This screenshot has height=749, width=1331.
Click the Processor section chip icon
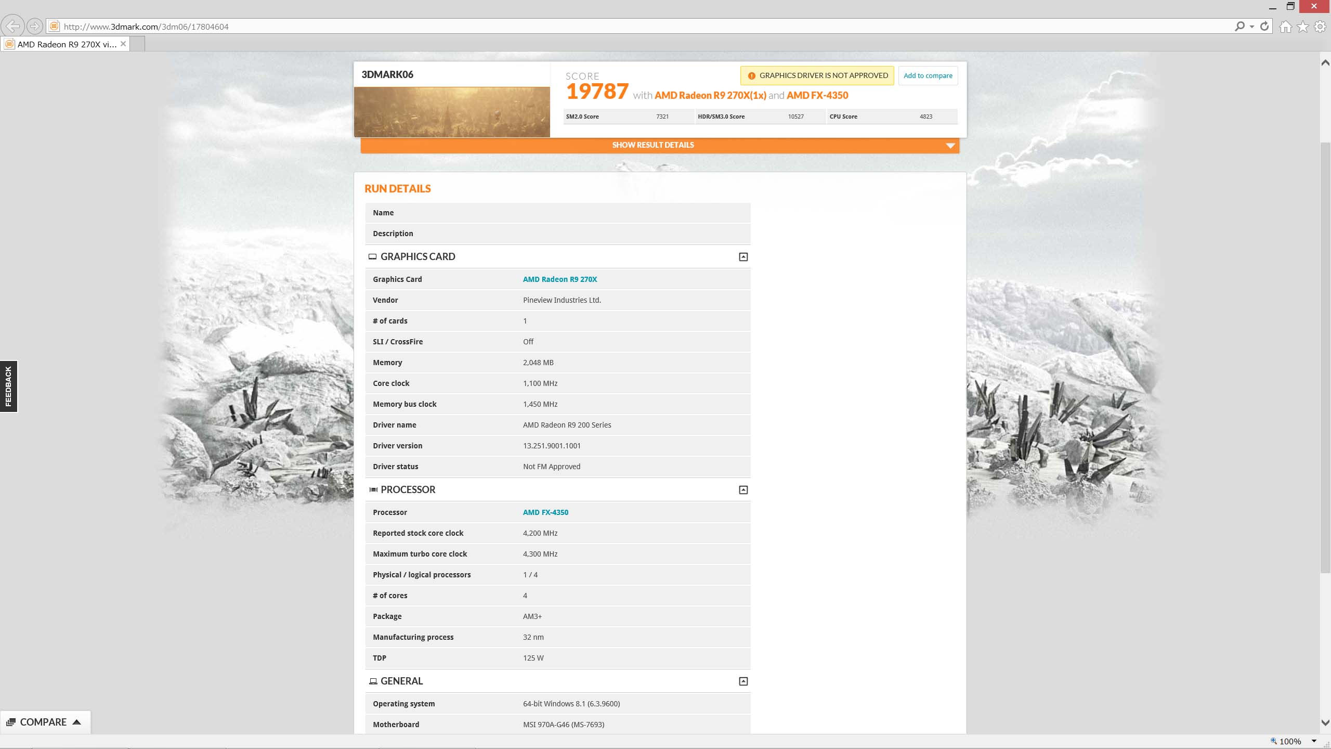pos(373,489)
